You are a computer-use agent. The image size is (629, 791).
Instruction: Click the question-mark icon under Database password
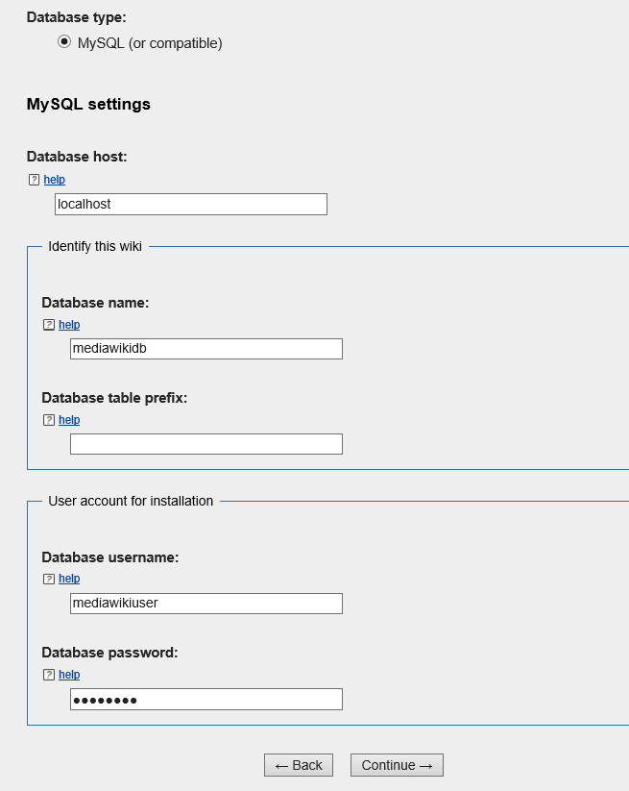49,675
